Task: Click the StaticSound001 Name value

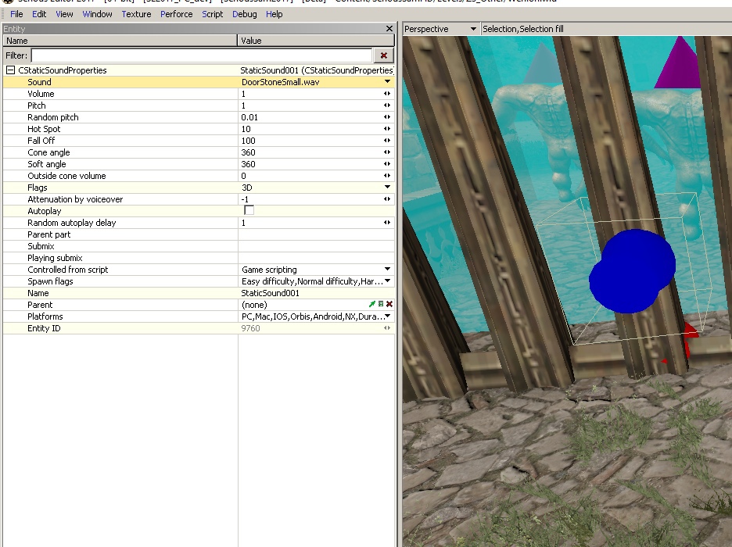Action: pos(270,293)
